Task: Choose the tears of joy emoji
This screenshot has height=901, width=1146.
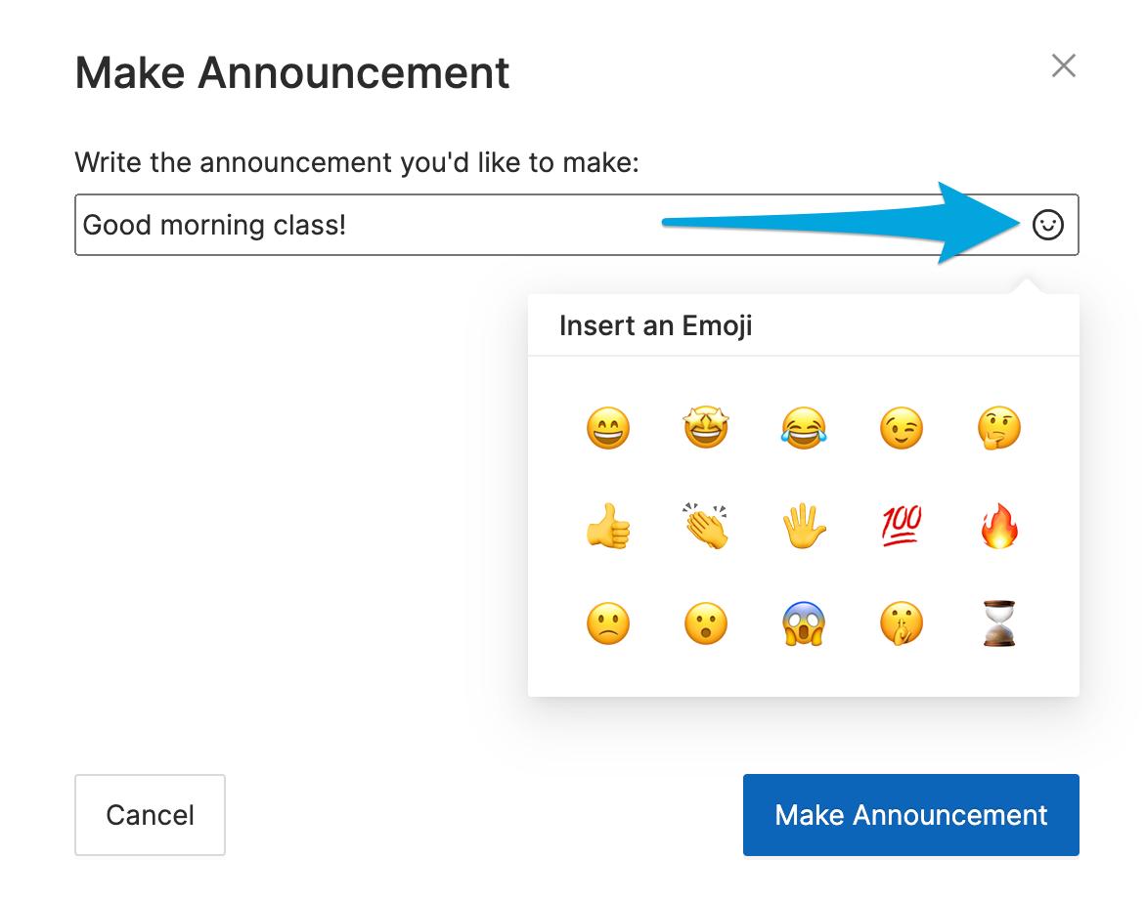Action: coord(804,427)
